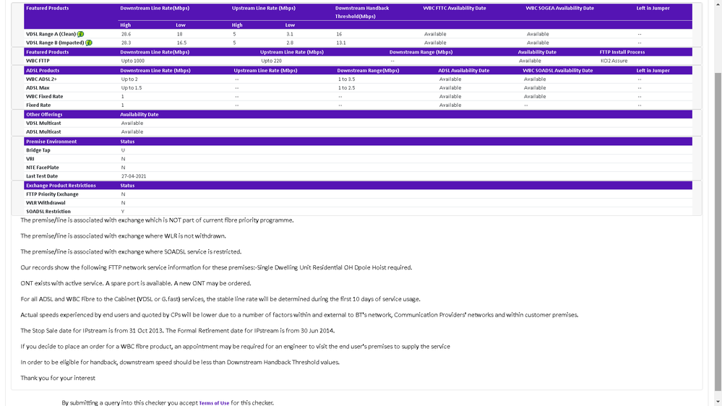The image size is (722, 406).
Task: Click the ADSL Multicast row label
Action: (43, 132)
